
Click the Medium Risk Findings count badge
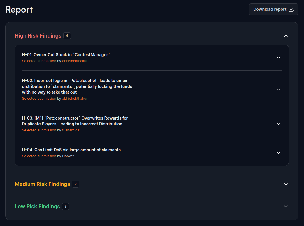tap(75, 184)
